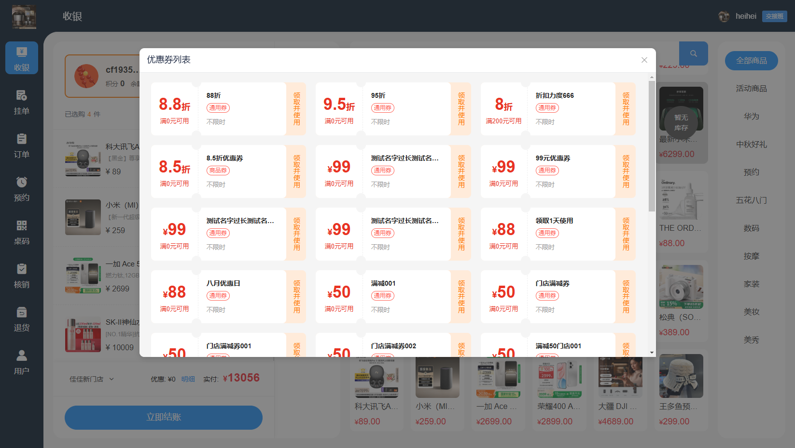Click the 松典 camera product thumbnail
Screen dimensions: 795x448
click(681, 287)
